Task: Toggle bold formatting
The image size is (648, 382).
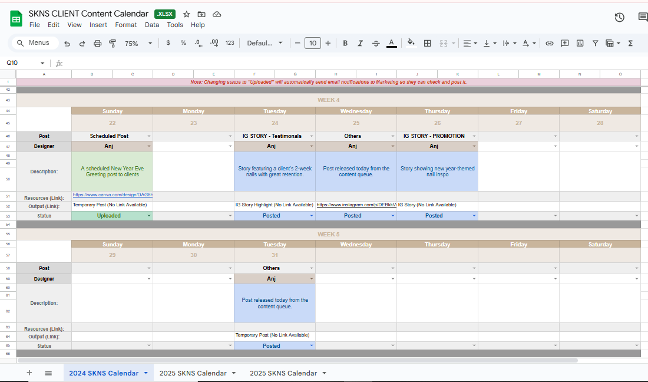Action: [x=345, y=43]
